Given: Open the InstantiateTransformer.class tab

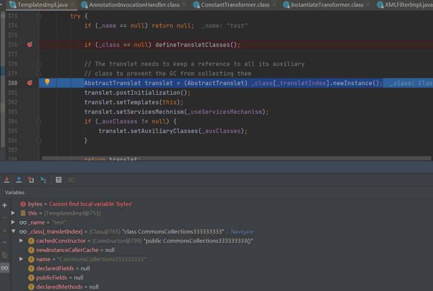Looking at the screenshot, I should [327, 5].
